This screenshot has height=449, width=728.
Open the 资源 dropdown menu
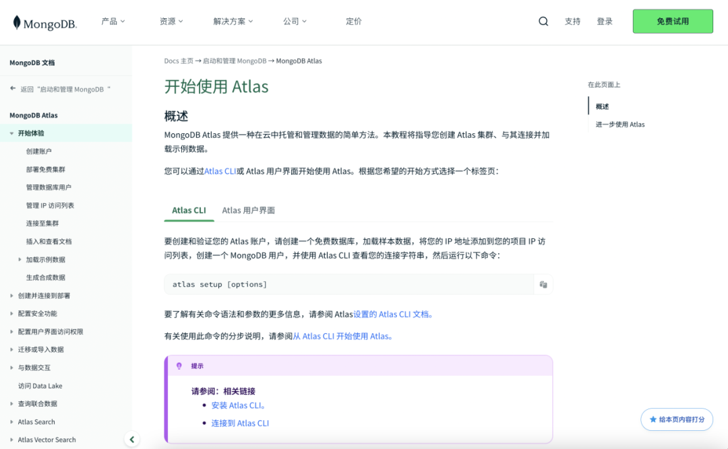(x=171, y=22)
